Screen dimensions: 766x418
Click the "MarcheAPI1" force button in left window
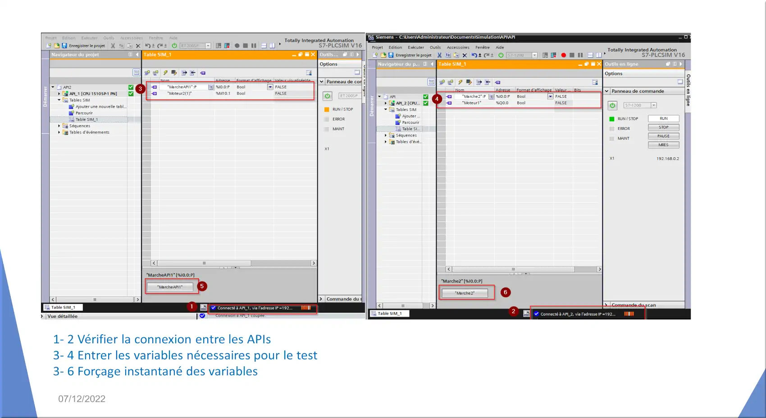tap(170, 287)
